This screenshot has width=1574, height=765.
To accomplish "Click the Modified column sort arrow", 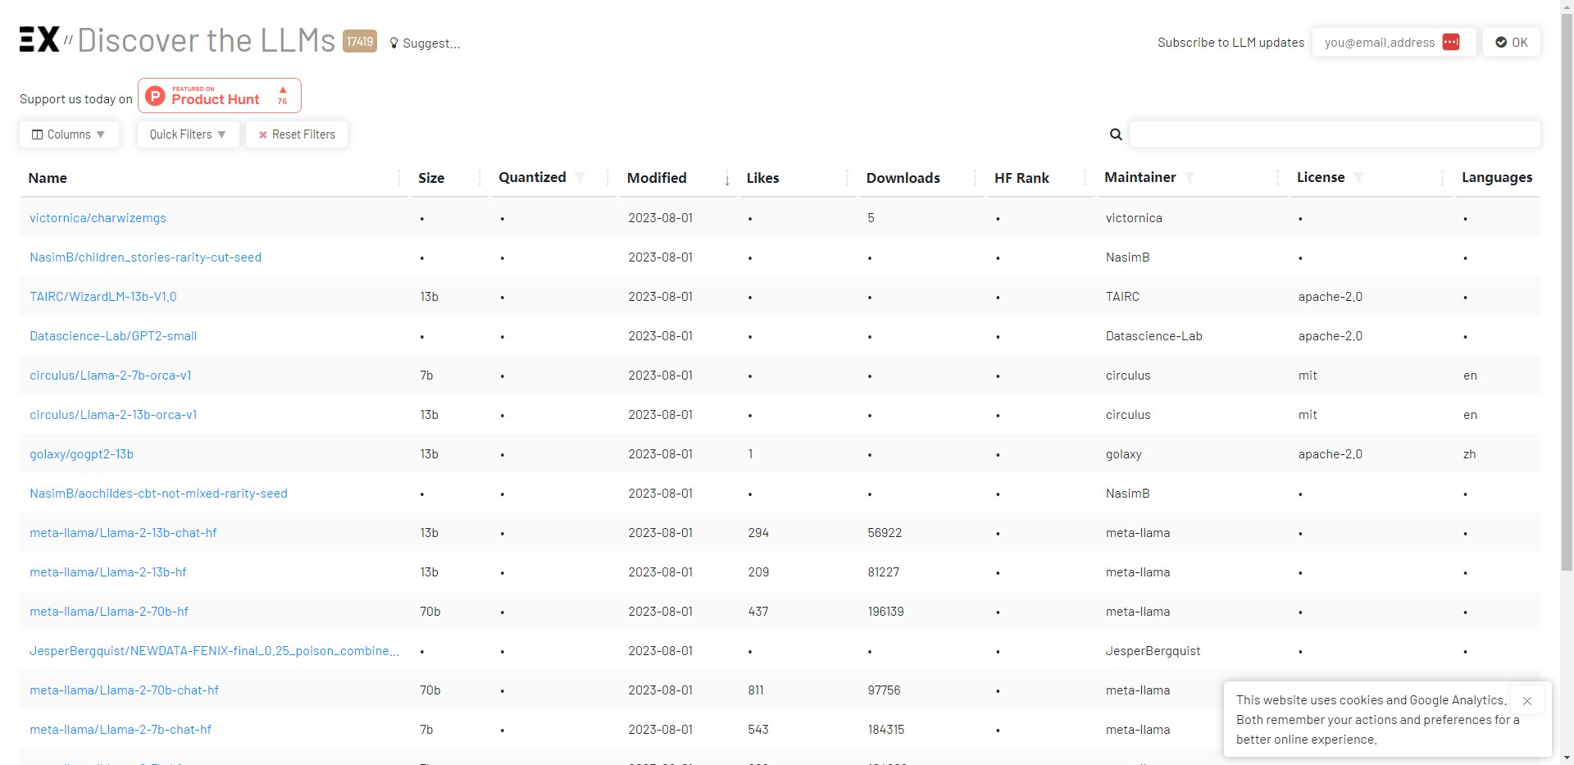I will [x=727, y=180].
